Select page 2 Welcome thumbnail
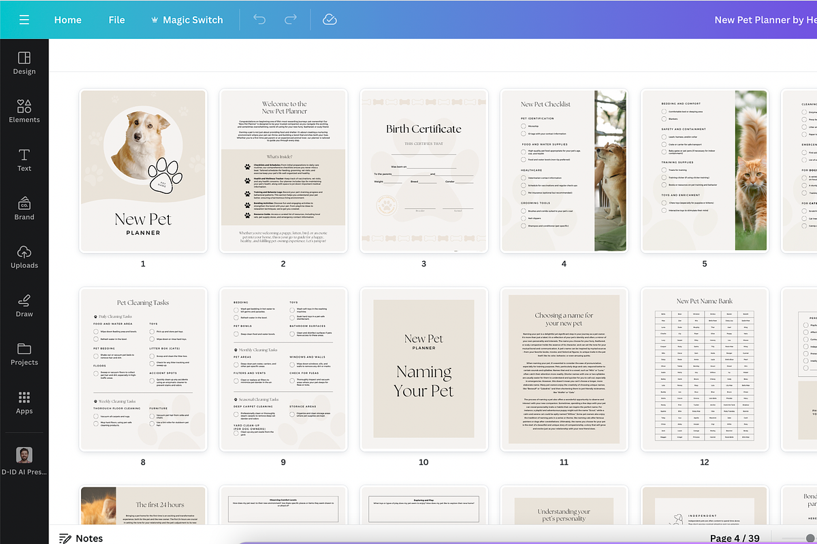The image size is (817, 544). (x=283, y=171)
